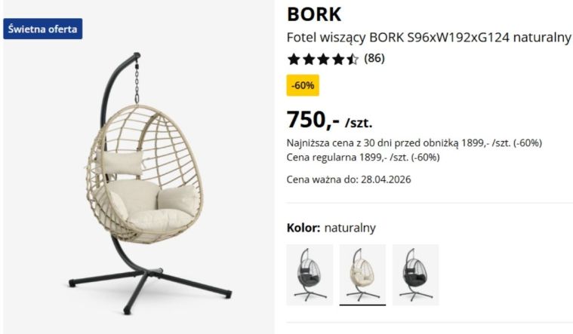Click the Kolor: naturalny label
The height and width of the screenshot is (334, 573).
(331, 228)
